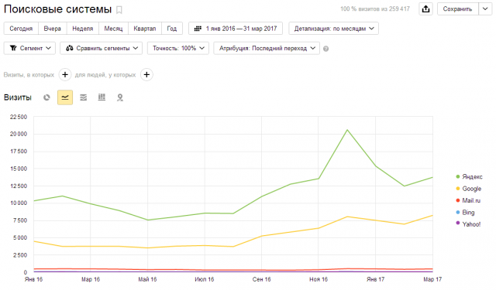The width and height of the screenshot is (496, 290).
Task: Add a visit condition with plus button
Action: [65, 75]
